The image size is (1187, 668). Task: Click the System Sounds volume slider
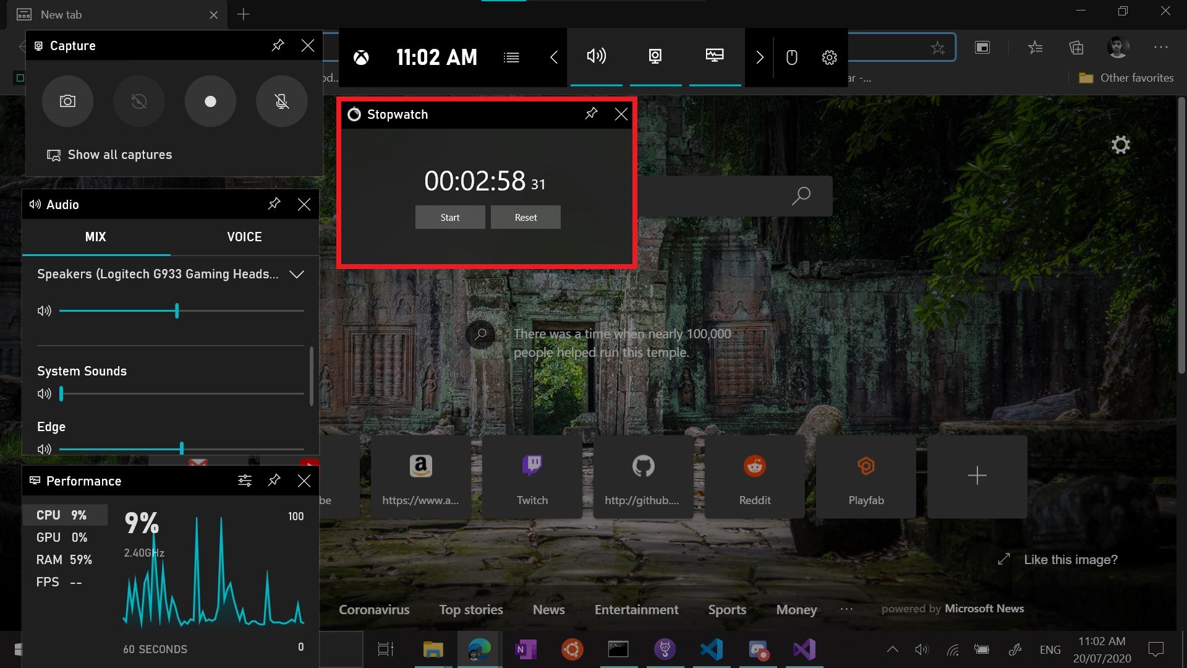coord(182,393)
